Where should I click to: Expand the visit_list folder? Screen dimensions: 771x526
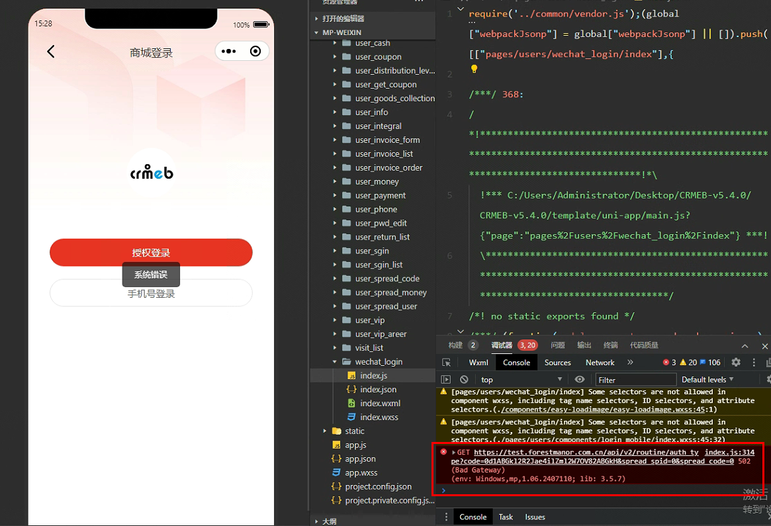[334, 347]
